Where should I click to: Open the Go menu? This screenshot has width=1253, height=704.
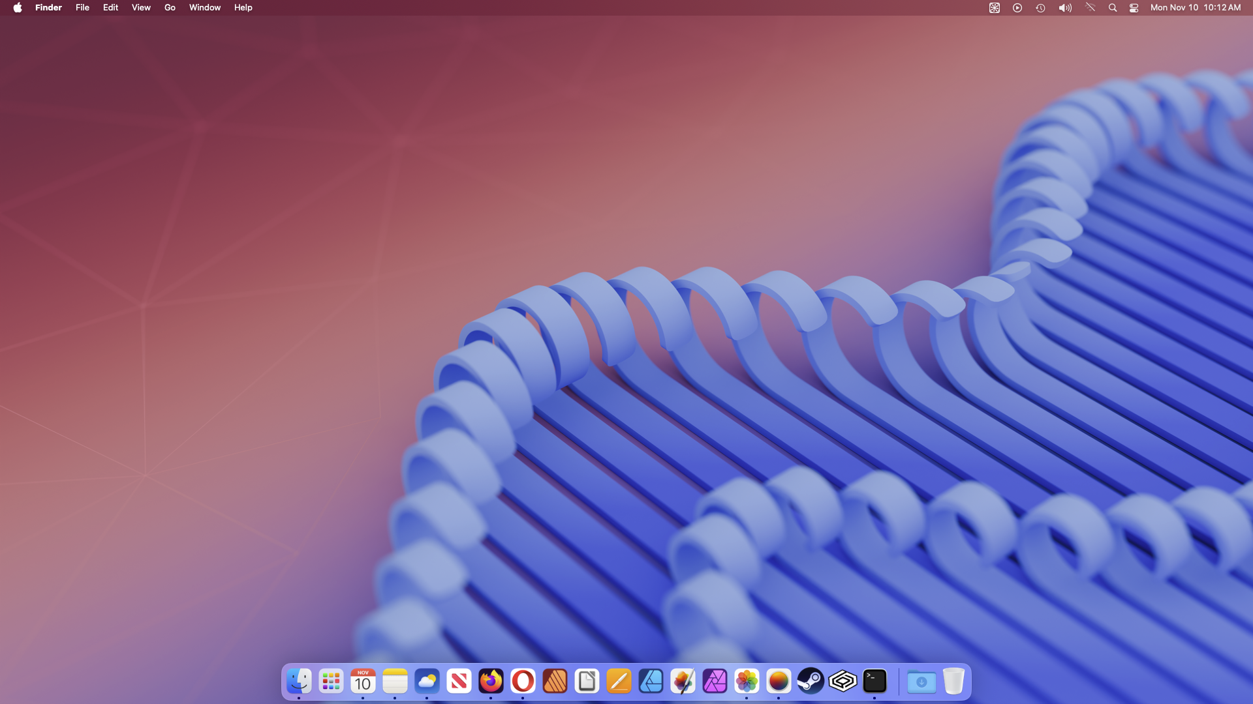(x=170, y=8)
